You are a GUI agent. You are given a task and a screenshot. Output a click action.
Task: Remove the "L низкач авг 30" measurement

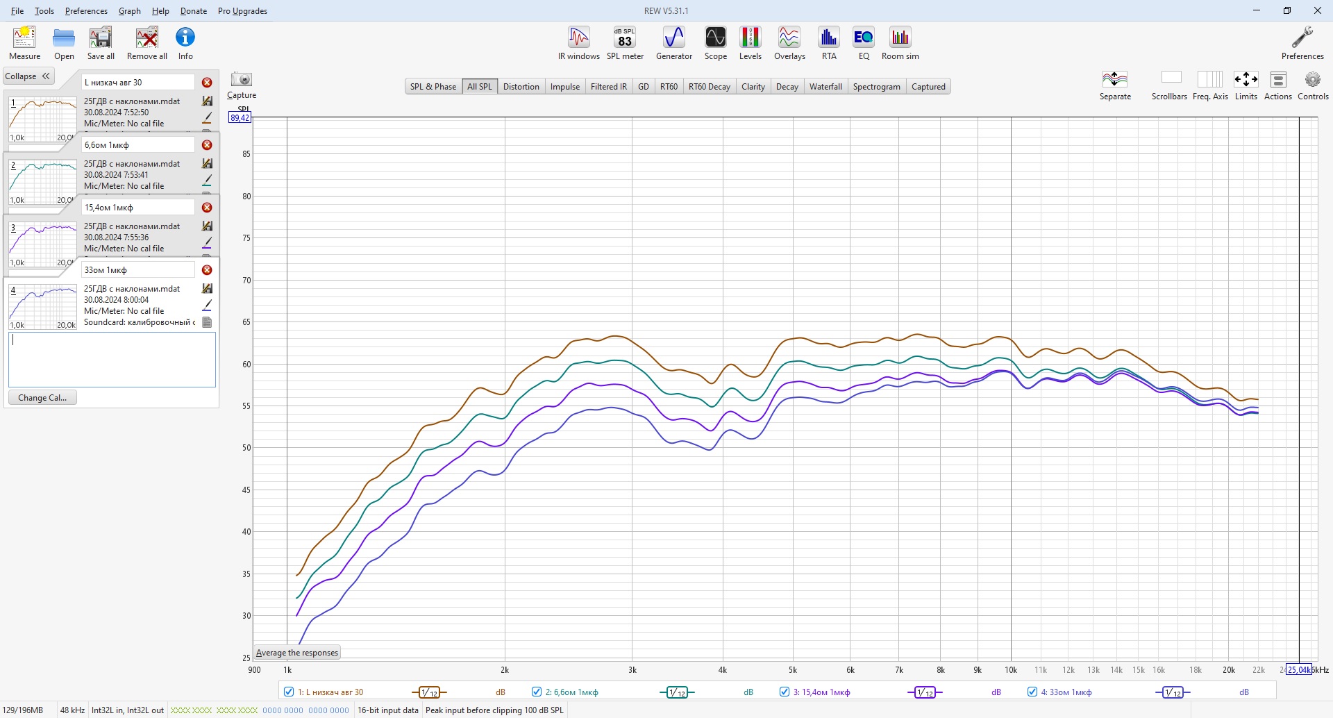(x=207, y=83)
